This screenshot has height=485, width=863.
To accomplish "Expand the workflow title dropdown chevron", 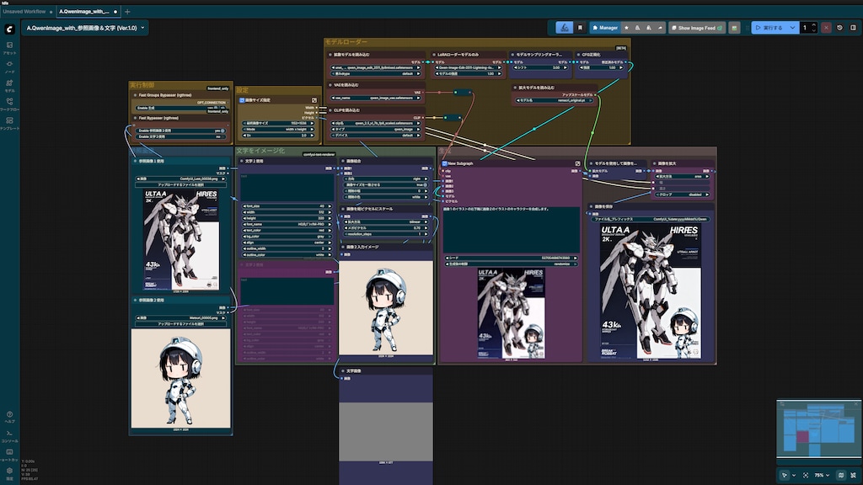I will [142, 28].
